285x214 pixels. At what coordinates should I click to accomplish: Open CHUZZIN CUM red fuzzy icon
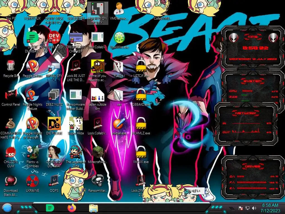point(11,157)
